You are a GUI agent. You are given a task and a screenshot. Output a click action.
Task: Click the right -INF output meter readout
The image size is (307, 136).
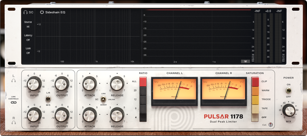[279, 11]
